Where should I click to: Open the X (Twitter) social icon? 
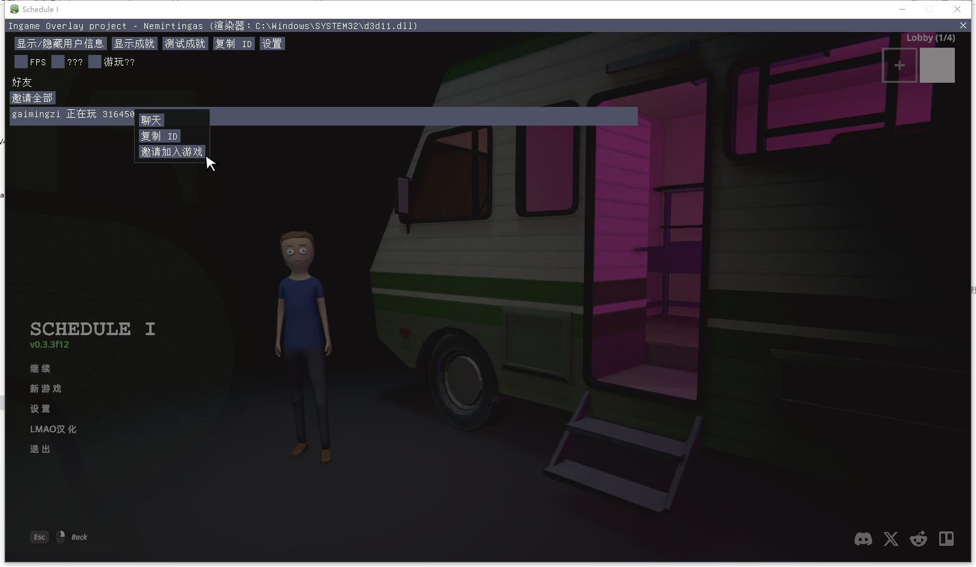click(x=891, y=539)
